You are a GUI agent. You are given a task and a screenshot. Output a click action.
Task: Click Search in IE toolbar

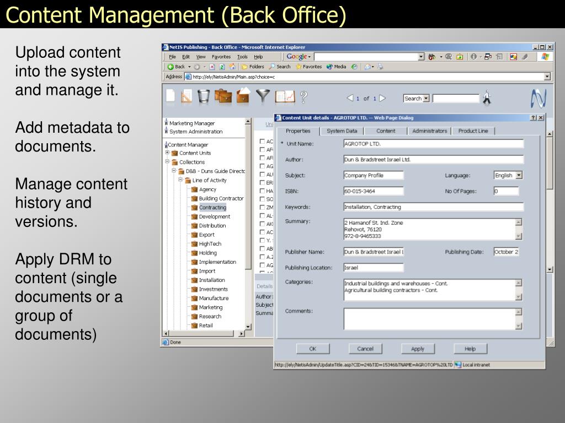[280, 67]
